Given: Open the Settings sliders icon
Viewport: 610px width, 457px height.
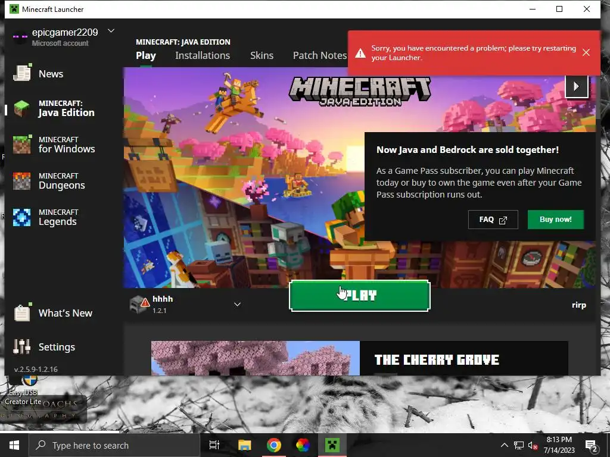Looking at the screenshot, I should (22, 346).
